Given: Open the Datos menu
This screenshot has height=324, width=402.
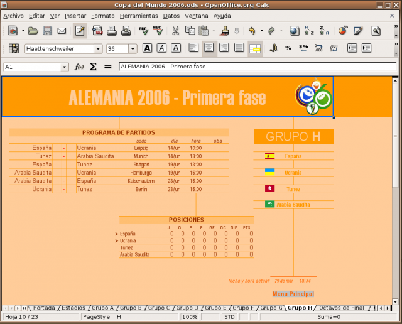Looking at the screenshot, I should (x=171, y=16).
